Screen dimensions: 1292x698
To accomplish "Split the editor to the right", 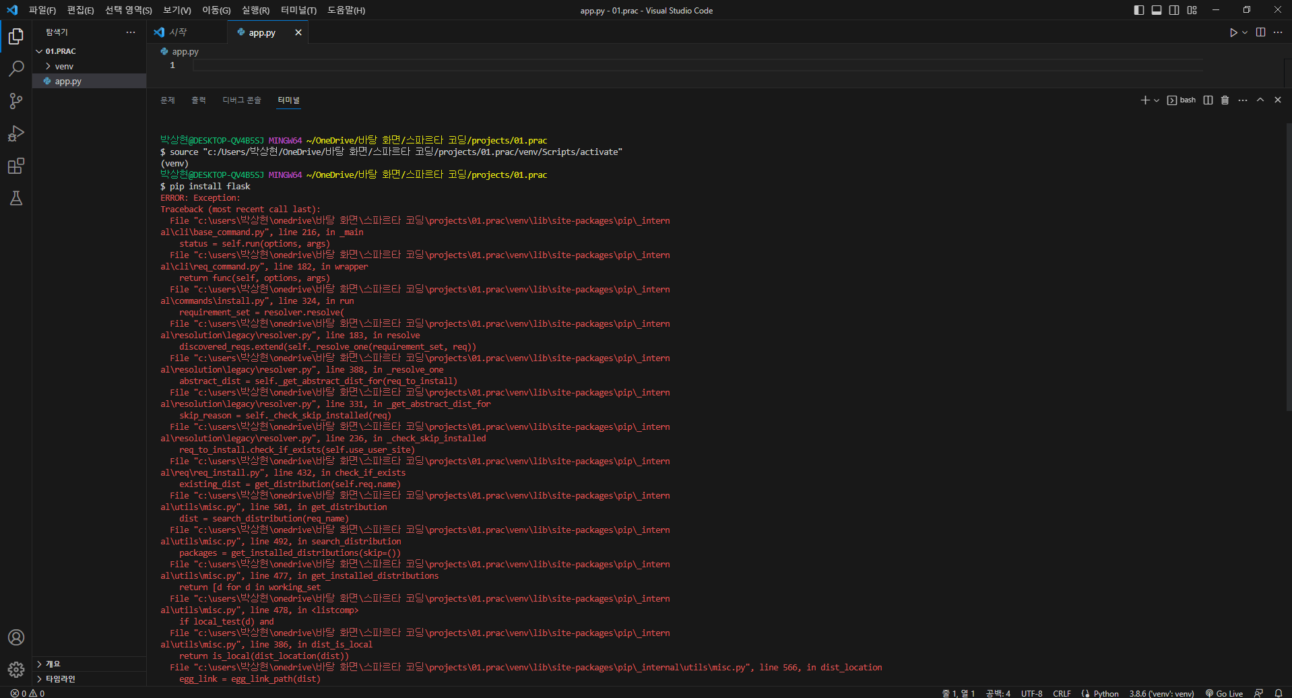I will pyautogui.click(x=1260, y=32).
